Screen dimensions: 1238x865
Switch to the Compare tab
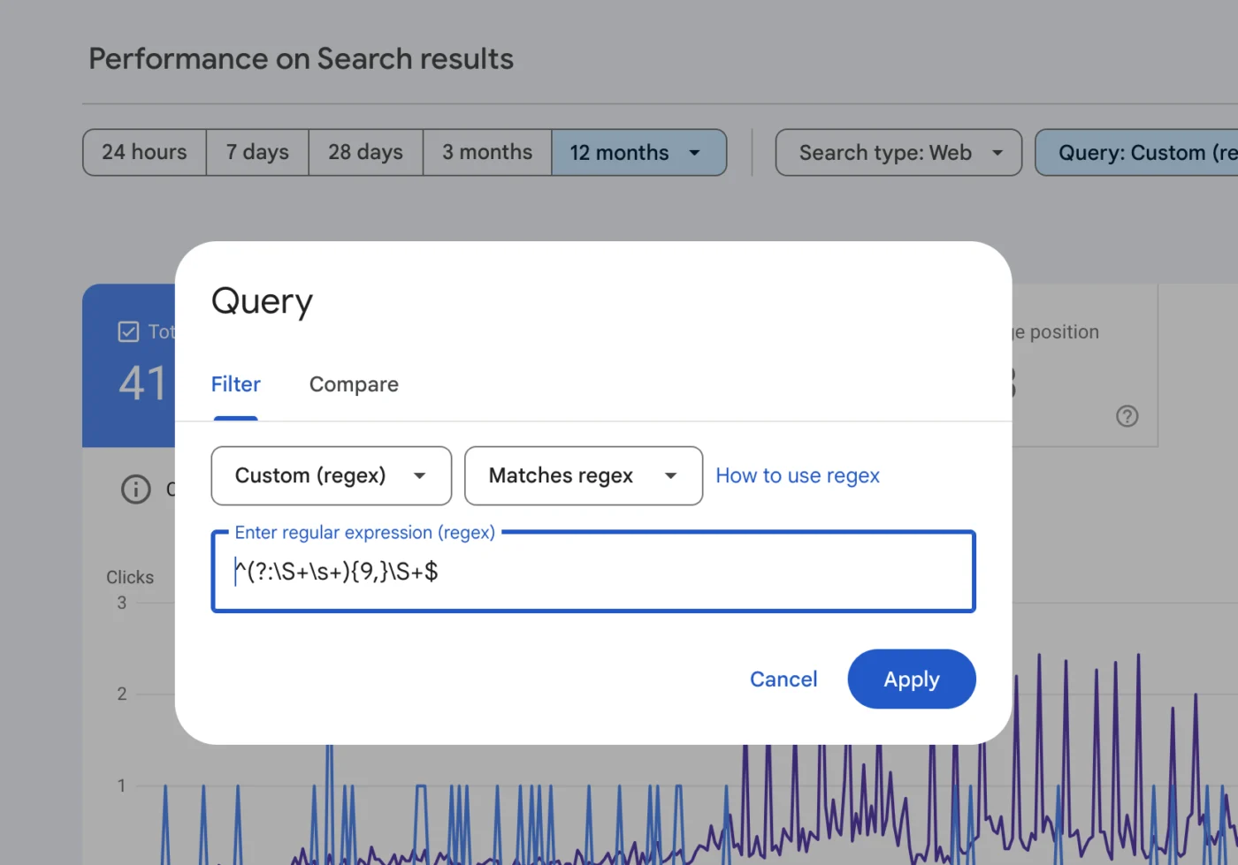[x=354, y=384]
